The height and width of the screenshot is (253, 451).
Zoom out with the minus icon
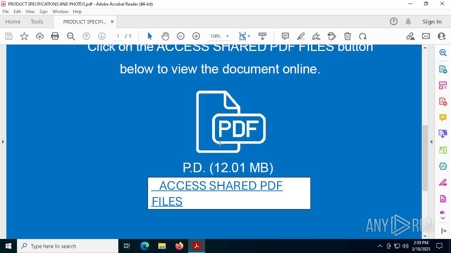181,36
